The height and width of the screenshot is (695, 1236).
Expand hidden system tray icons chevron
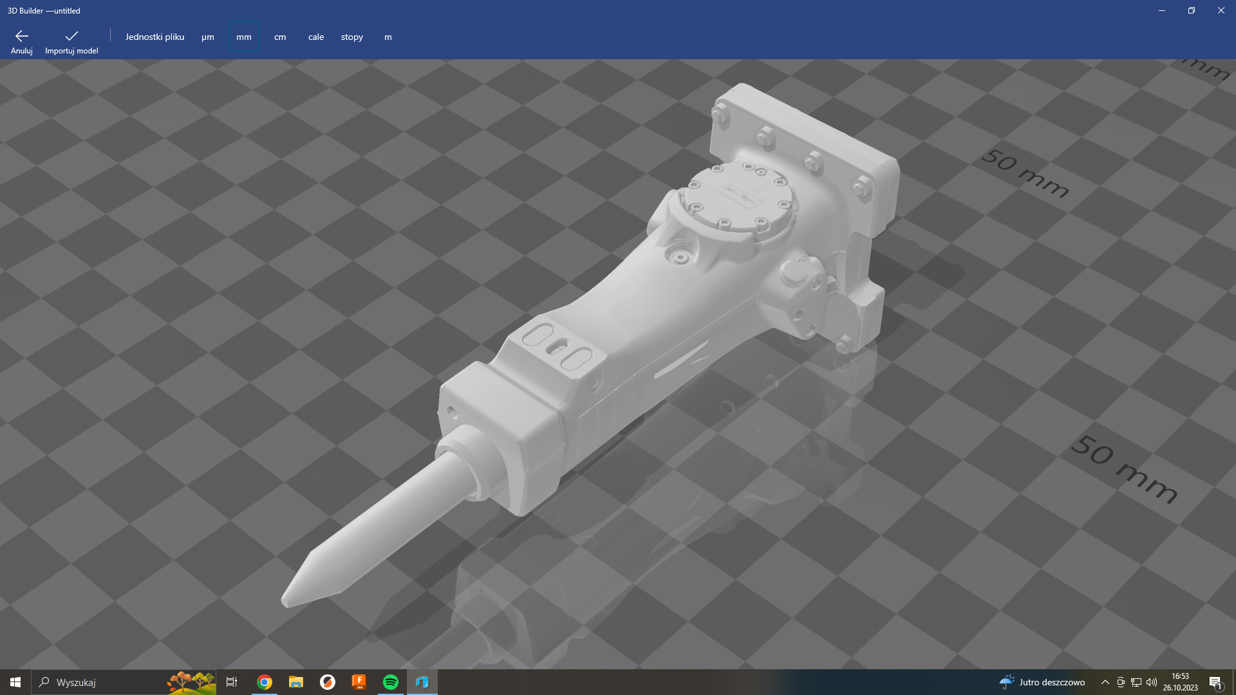(1105, 682)
